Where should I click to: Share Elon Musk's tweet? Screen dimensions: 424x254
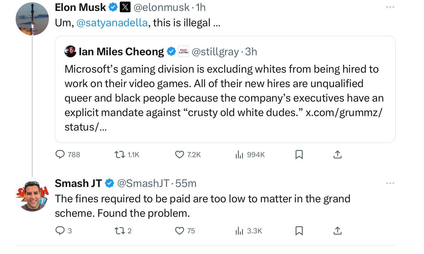pyautogui.click(x=337, y=154)
